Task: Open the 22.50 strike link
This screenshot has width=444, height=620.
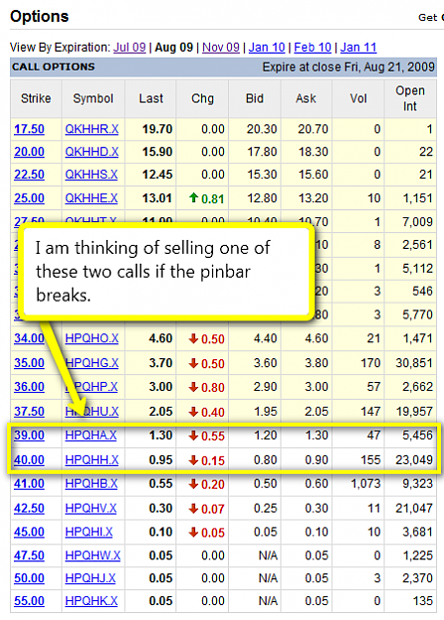Action: (29, 175)
